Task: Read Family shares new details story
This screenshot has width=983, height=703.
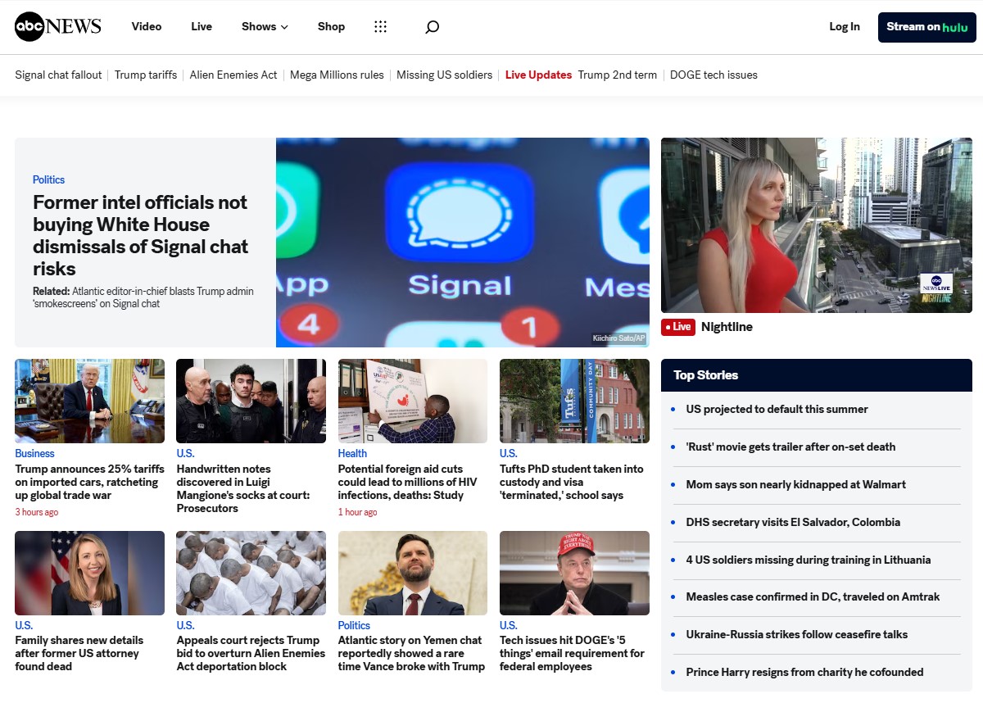Action: [79, 653]
